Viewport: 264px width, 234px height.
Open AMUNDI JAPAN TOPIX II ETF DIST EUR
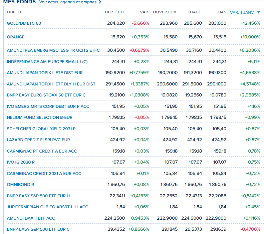(45, 73)
